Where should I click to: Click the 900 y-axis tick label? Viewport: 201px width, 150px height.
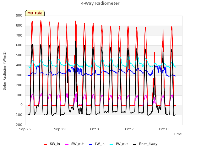point(19,16)
